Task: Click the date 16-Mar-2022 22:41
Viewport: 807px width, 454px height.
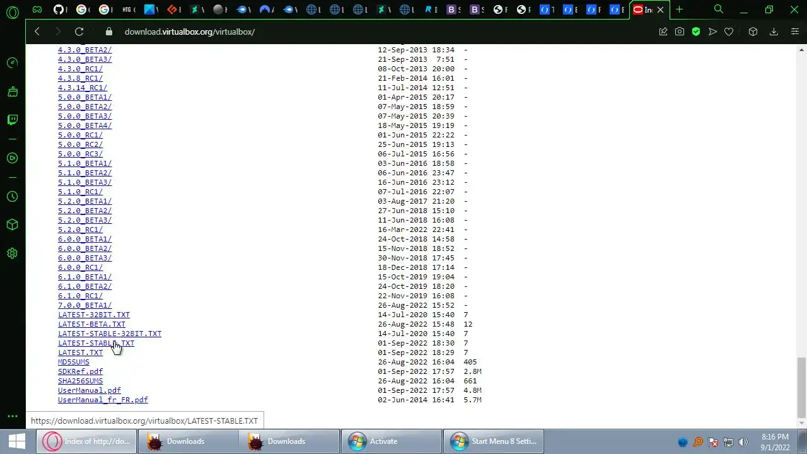Action: [x=416, y=230]
